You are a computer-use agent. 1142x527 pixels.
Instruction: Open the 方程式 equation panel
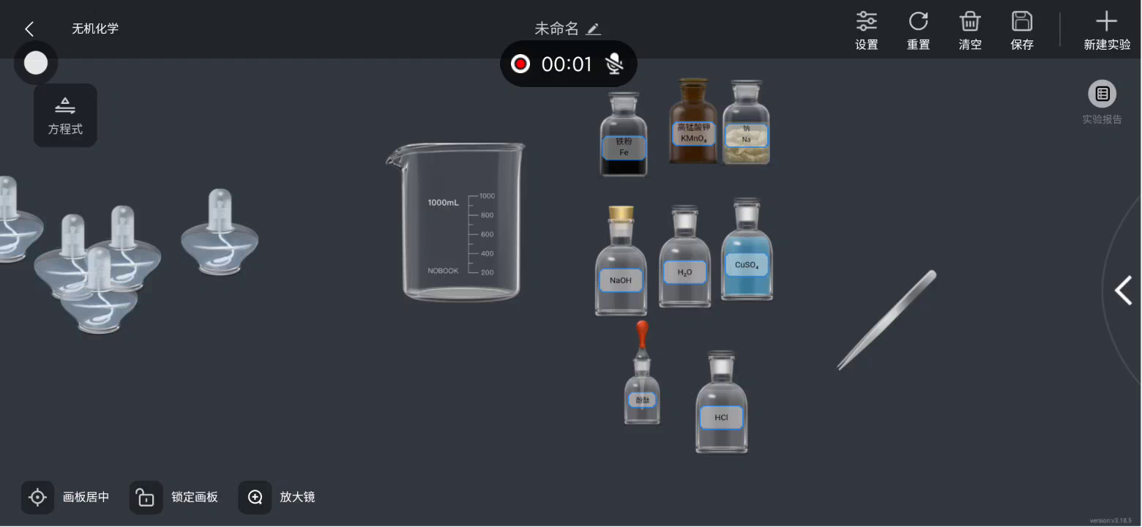[65, 116]
